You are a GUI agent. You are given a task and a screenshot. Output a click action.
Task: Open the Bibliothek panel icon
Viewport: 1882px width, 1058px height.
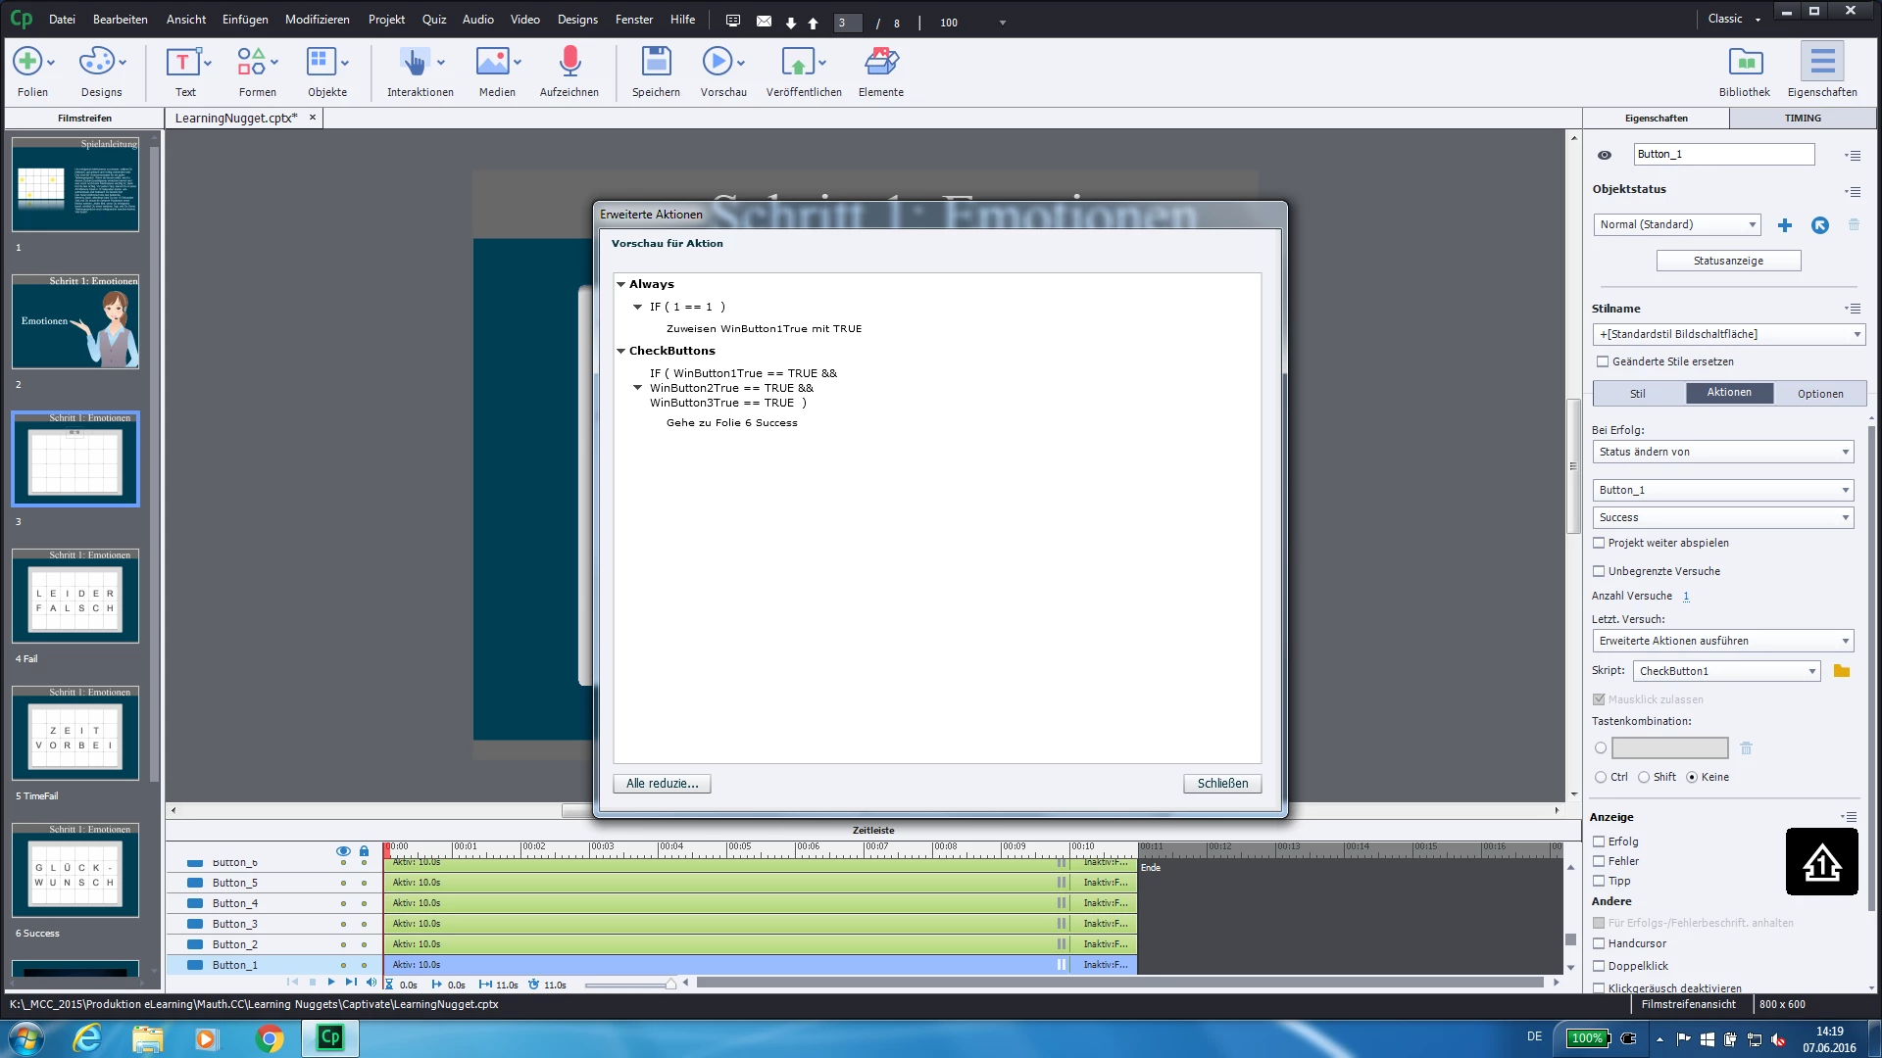(1745, 63)
